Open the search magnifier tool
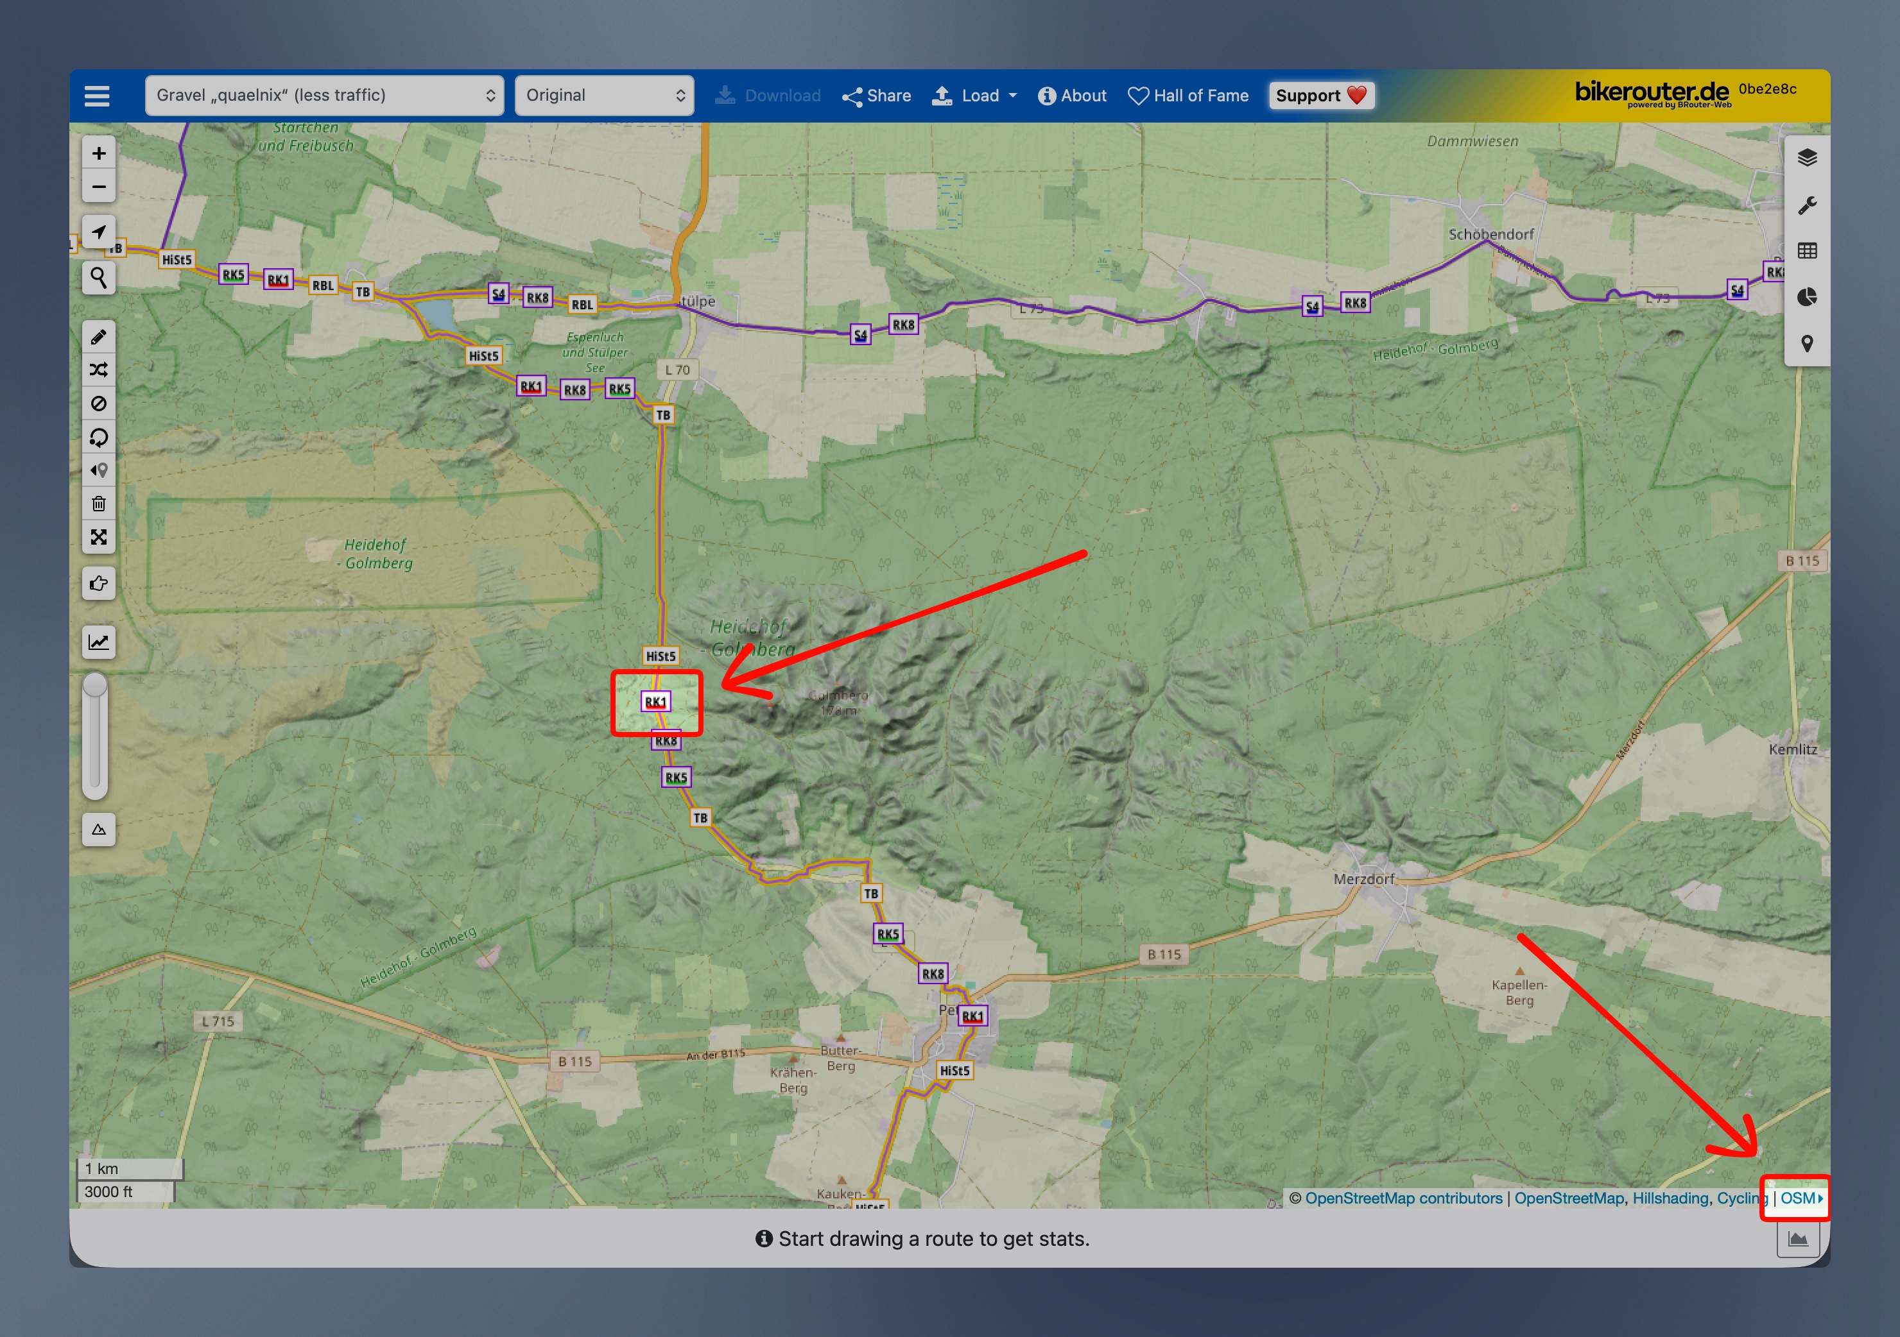This screenshot has width=1900, height=1337. click(98, 278)
